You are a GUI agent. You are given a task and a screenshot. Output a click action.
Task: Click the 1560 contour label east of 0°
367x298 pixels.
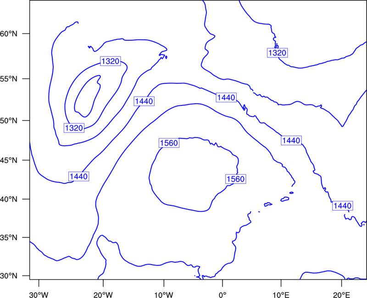236,179
